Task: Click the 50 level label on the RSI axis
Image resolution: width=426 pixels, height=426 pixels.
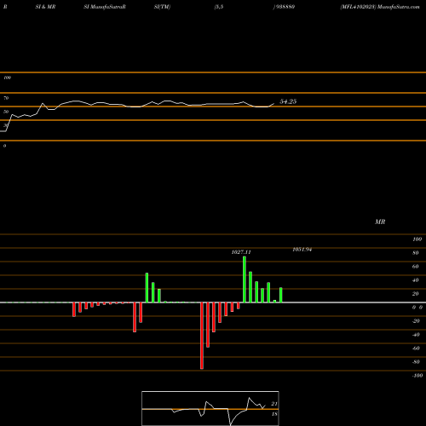Action: tap(6, 112)
